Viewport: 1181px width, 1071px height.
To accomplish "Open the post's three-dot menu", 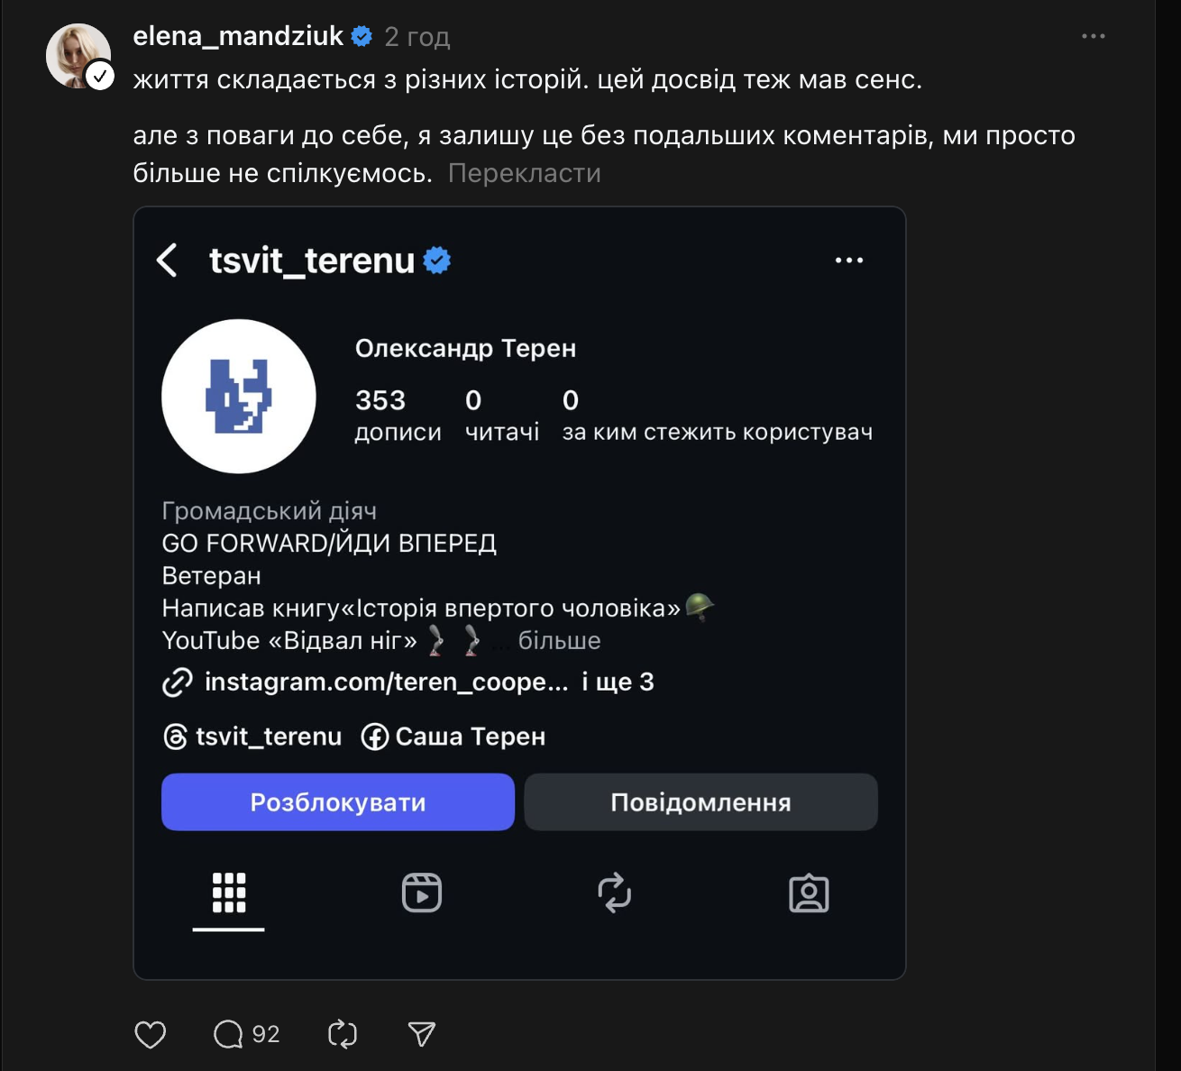I will pos(1093,36).
